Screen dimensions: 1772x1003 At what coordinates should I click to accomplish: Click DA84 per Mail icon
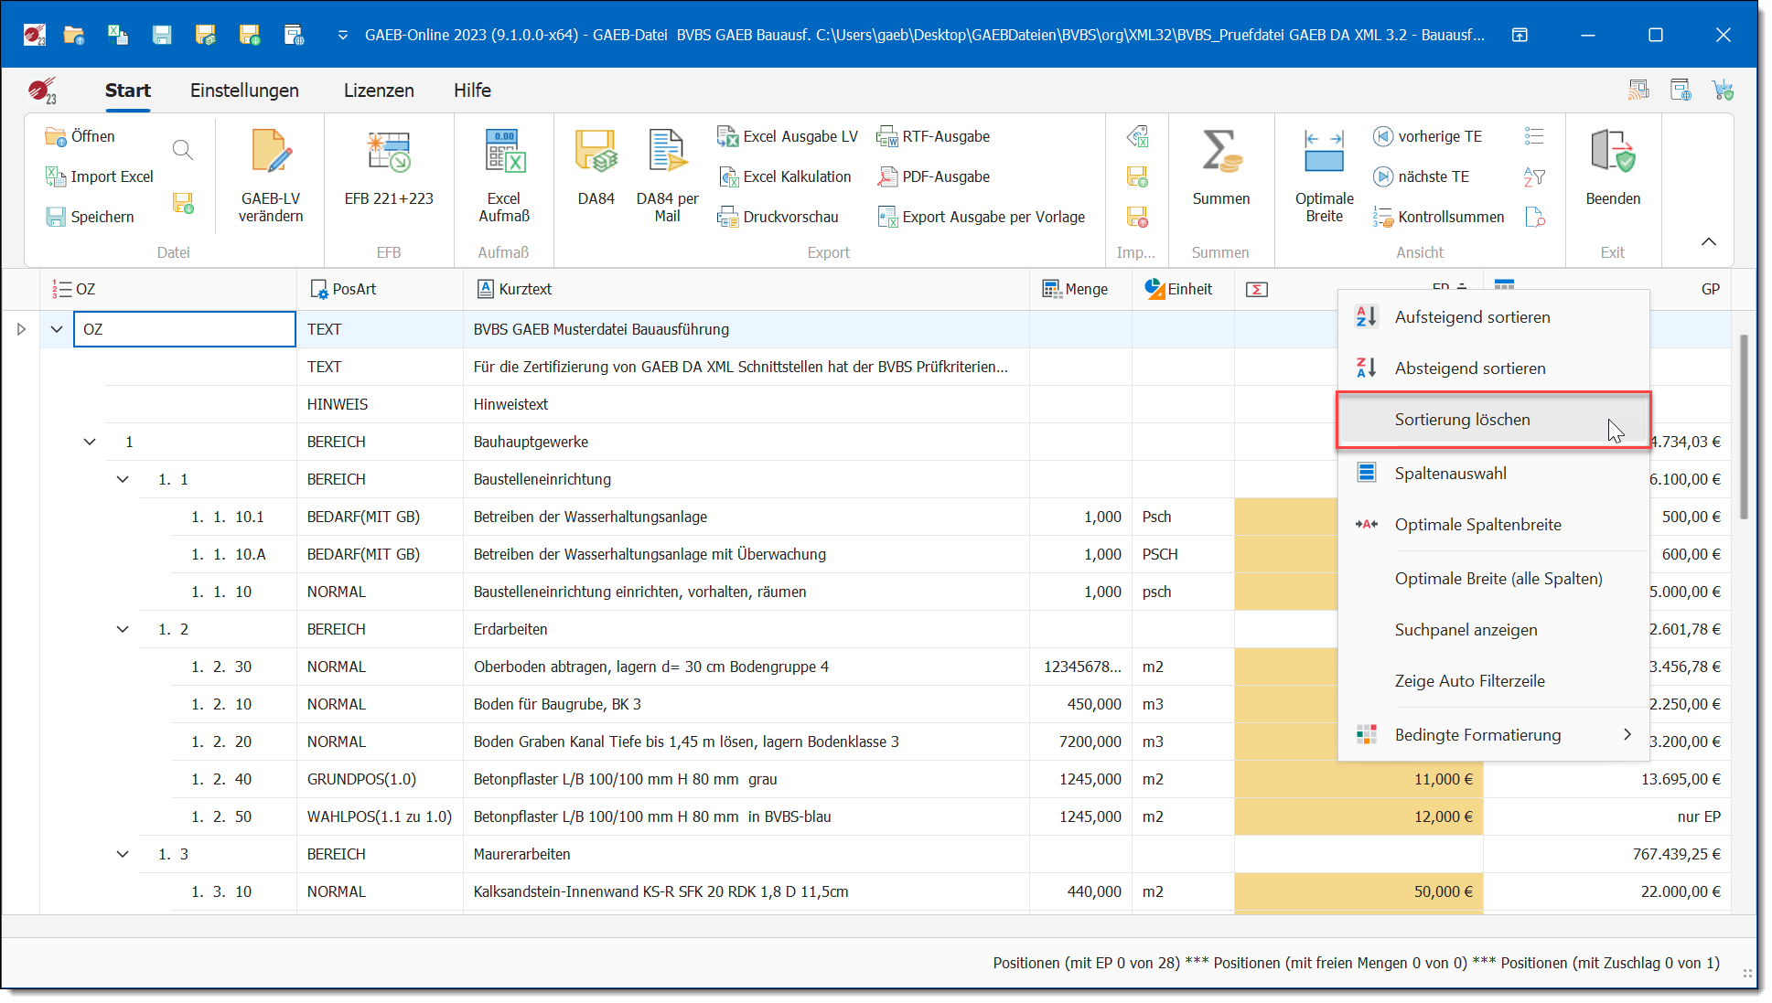tap(667, 153)
